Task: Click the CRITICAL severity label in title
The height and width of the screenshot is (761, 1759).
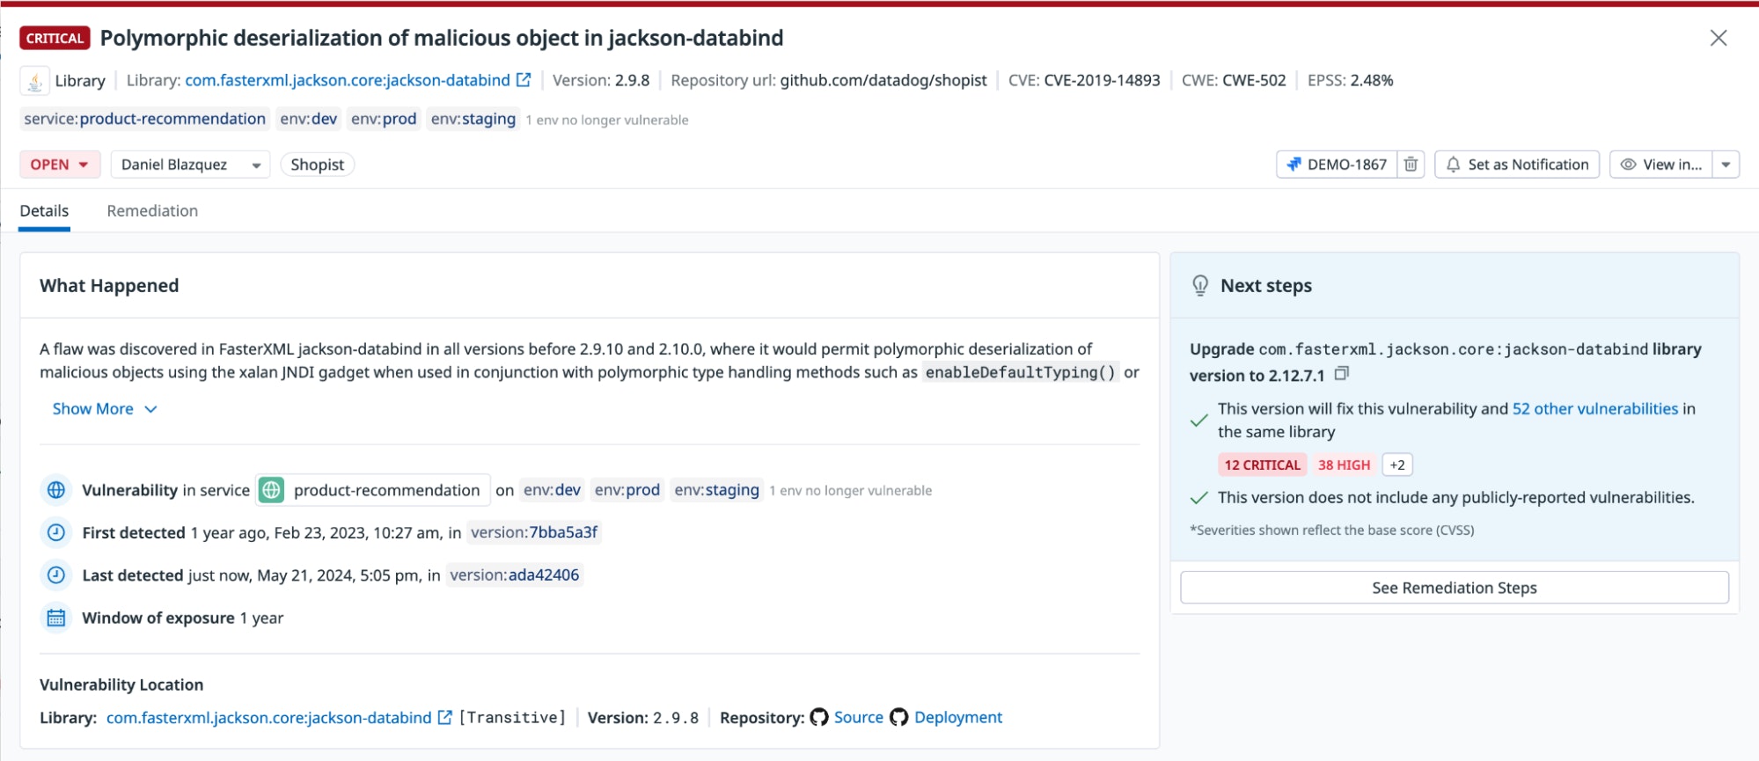Action: point(55,38)
